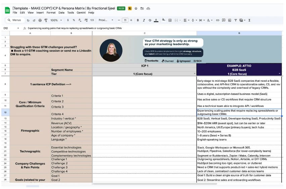Click the yellow badge icon next to XLSX
This screenshot has height=189, width=286.
point(130,8)
